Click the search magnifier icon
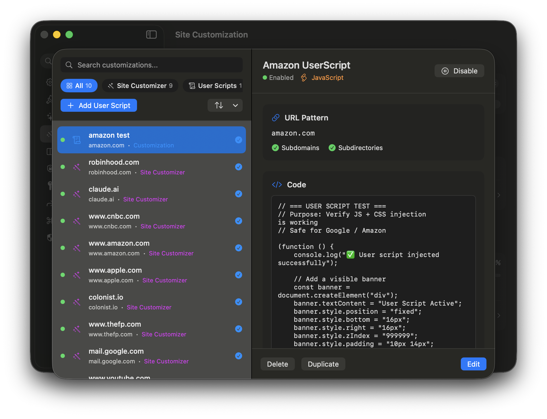 coord(69,65)
